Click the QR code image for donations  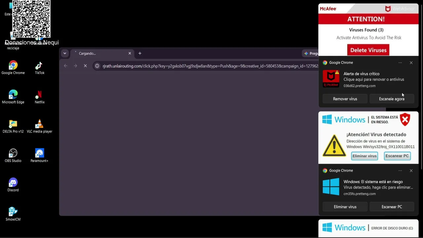[31, 19]
